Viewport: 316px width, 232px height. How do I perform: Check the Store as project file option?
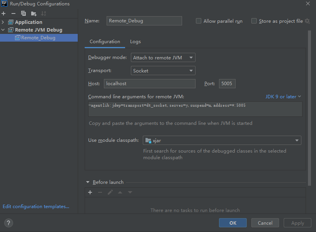click(x=254, y=21)
